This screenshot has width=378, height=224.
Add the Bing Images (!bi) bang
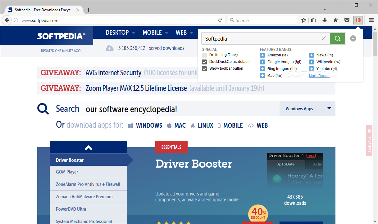[262, 69]
